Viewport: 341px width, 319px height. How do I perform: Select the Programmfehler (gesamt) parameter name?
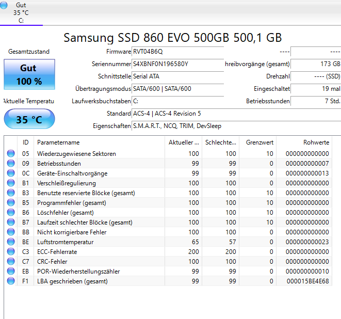coord(72,202)
